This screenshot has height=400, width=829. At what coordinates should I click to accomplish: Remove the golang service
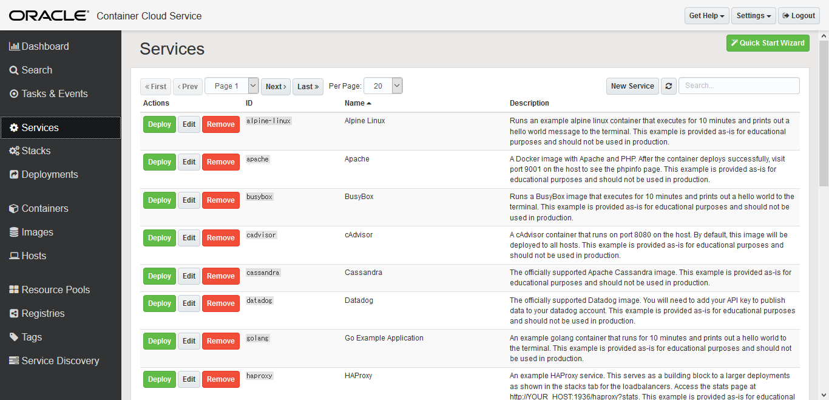point(221,341)
